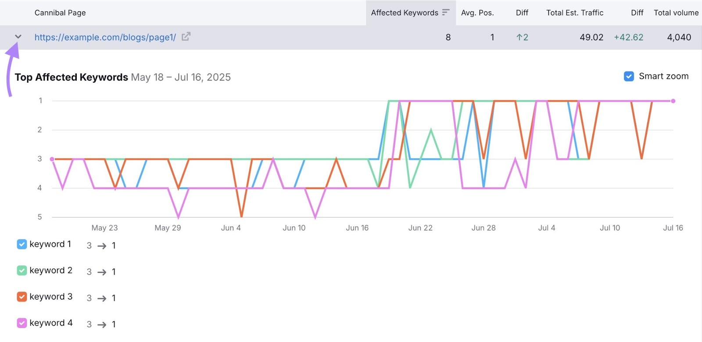Uncheck the green keyword 2 checkbox
The image size is (702, 342).
[22, 271]
